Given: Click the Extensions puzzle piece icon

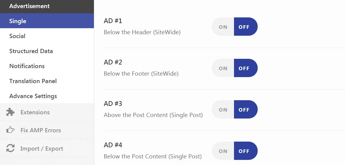Looking at the screenshot, I should click(10, 112).
